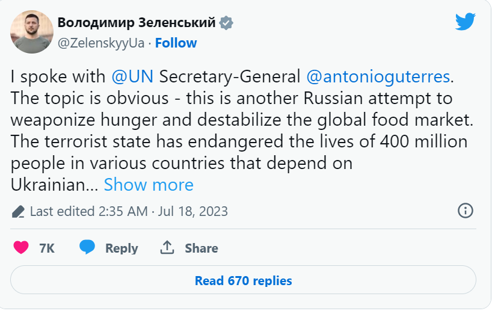Like the tweet with heart icon
Viewport: 492px width, 317px height.
(x=21, y=248)
